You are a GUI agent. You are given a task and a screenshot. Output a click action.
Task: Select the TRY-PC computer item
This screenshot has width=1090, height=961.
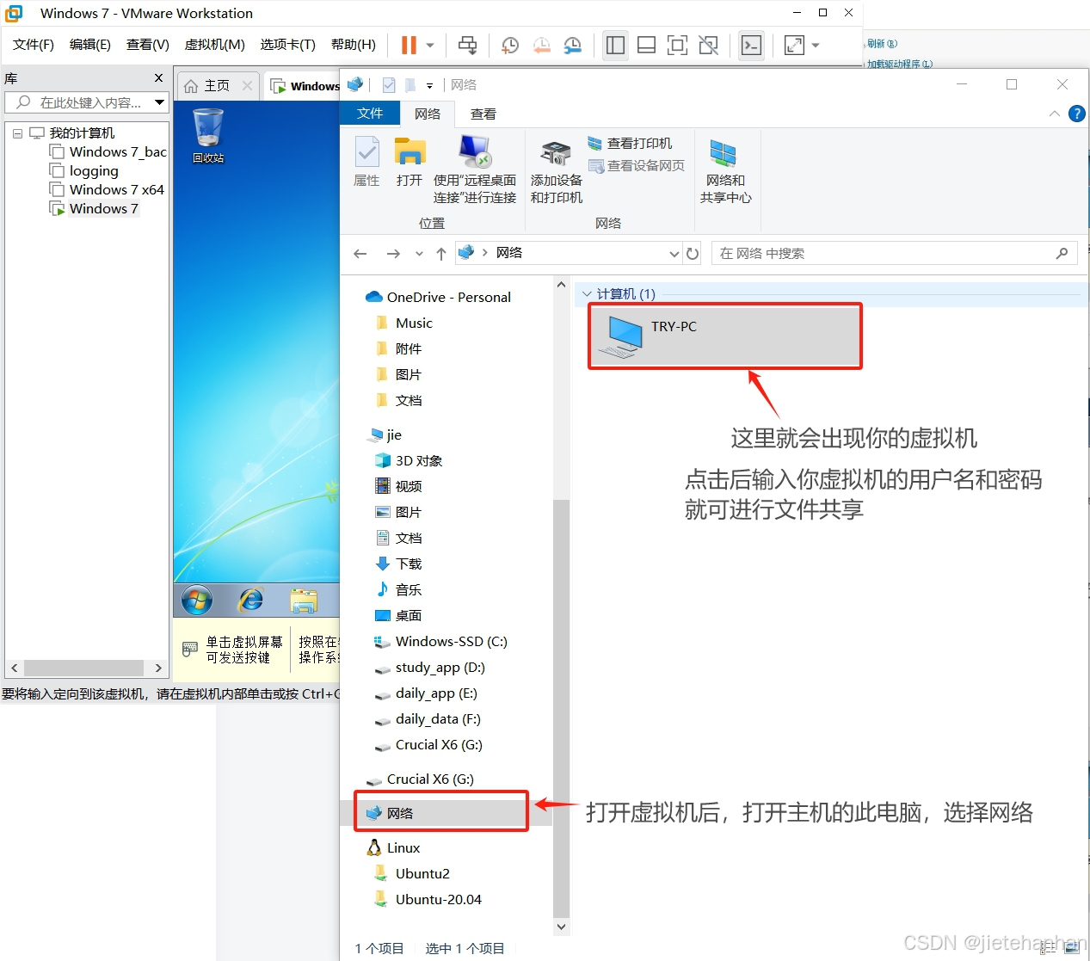pyautogui.click(x=724, y=336)
